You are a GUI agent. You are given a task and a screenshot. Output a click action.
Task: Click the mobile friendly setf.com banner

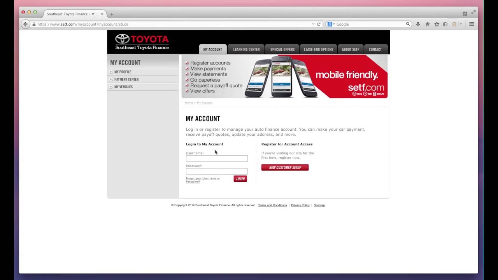[284, 77]
